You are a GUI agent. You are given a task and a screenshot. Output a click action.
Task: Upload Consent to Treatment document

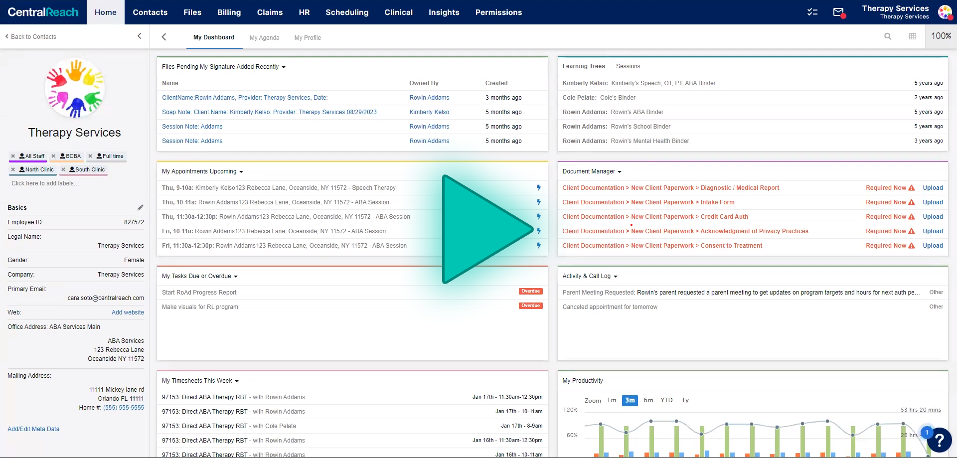(x=933, y=246)
